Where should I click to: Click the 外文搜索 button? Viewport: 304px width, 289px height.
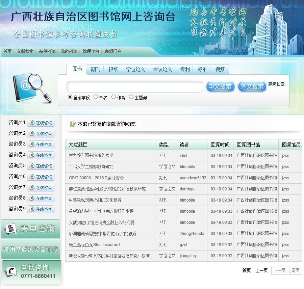tap(252, 86)
